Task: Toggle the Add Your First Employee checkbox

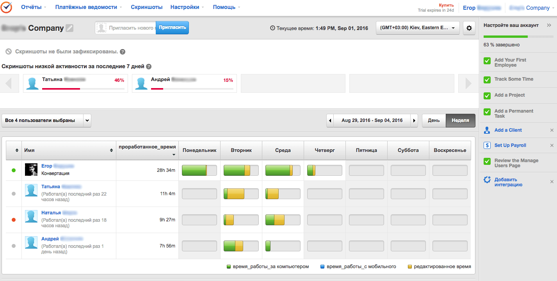Action: point(487,61)
